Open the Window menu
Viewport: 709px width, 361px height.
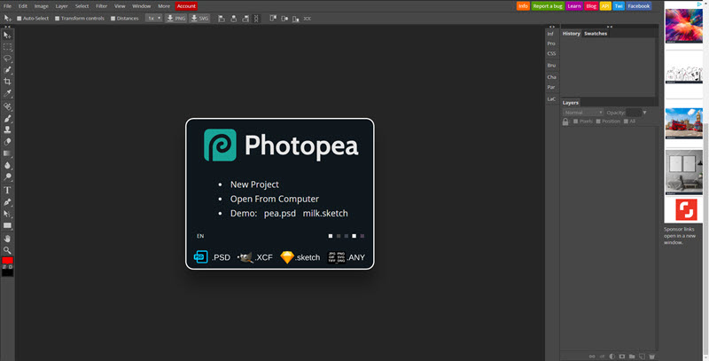tap(142, 6)
